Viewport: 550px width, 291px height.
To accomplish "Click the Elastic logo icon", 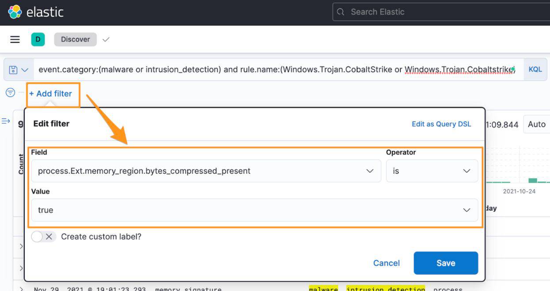I will click(x=15, y=12).
